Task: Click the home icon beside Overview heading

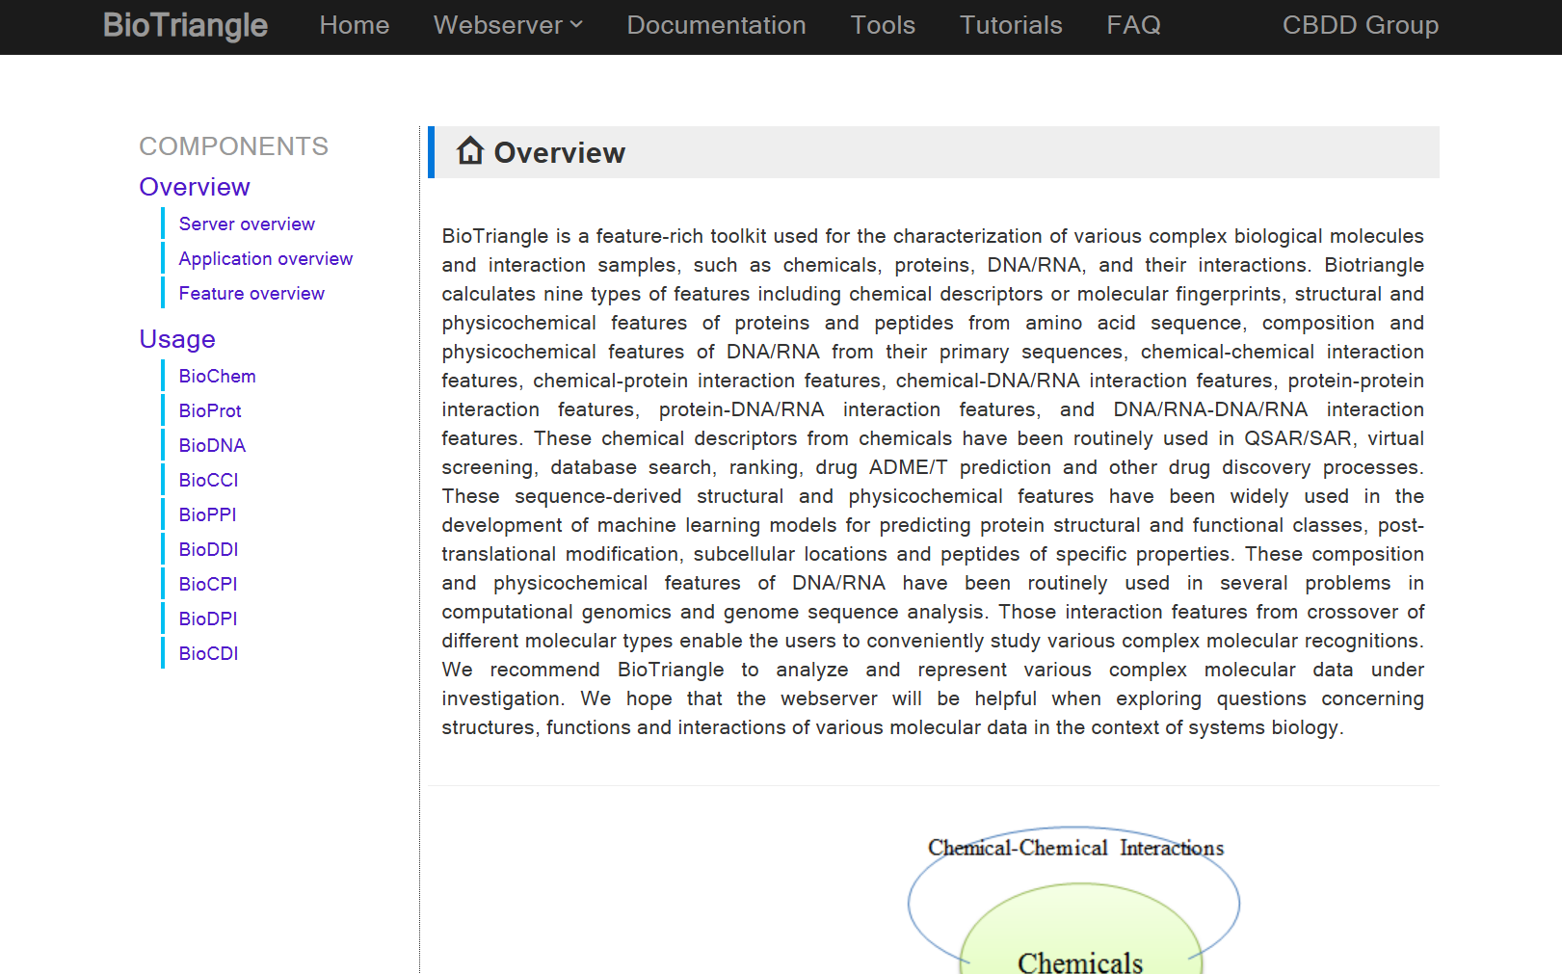Action: coord(470,150)
